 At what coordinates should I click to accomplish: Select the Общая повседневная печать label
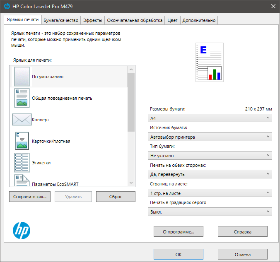point(62,98)
